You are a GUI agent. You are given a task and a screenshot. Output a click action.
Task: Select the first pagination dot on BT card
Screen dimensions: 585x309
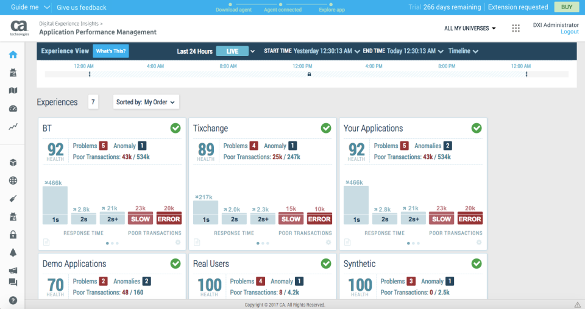click(x=107, y=243)
